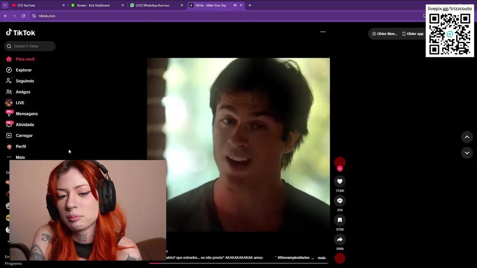The height and width of the screenshot is (268, 477).
Task: Open the Para você feed
Action: coord(25,59)
